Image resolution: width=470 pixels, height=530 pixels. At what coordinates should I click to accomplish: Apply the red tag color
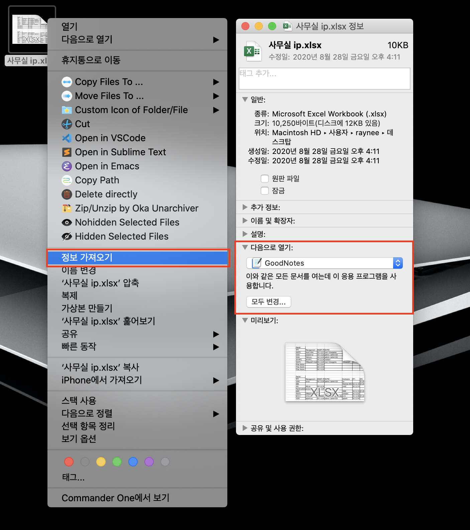69,462
